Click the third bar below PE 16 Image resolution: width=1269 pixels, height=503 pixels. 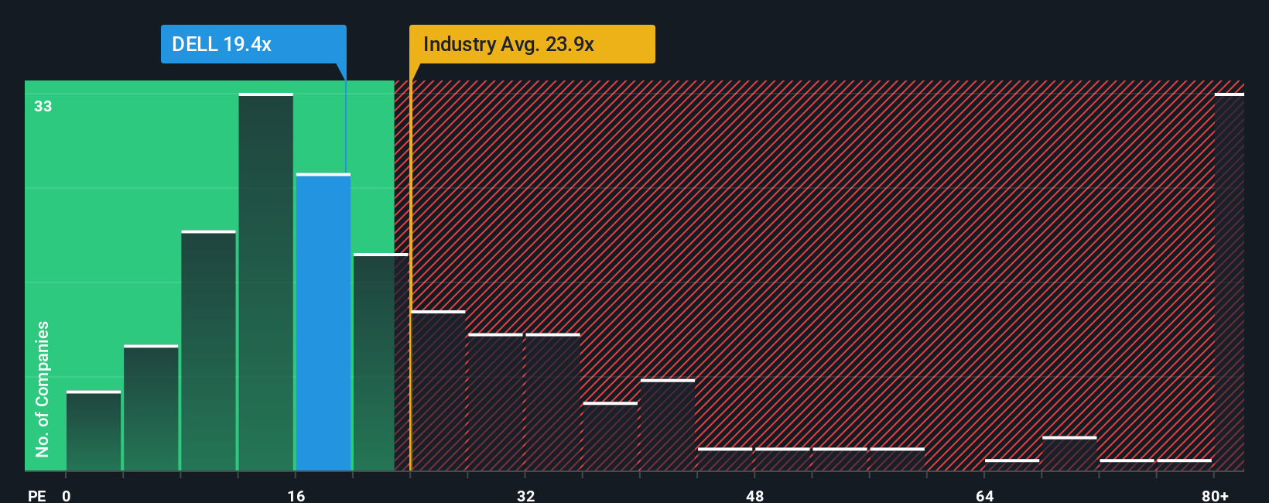[x=208, y=351]
